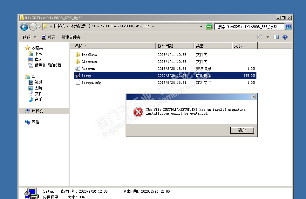Open 最近访问的位置 in the navigation pane
306x199 pixels.
pos(48,65)
